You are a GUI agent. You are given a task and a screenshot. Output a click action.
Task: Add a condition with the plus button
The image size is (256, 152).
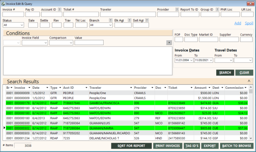coord(169,43)
